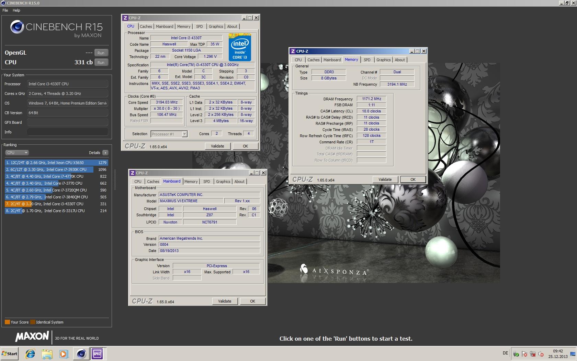
Task: Click the Z icon in Mainboard CPU-Z titlebar
Action: click(x=133, y=173)
